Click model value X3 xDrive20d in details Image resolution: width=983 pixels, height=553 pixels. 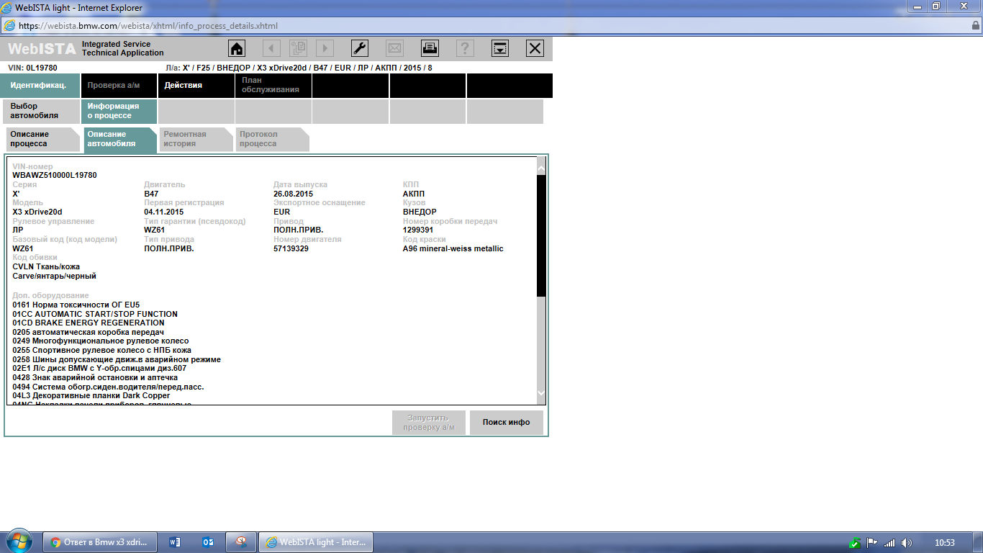pyautogui.click(x=37, y=212)
